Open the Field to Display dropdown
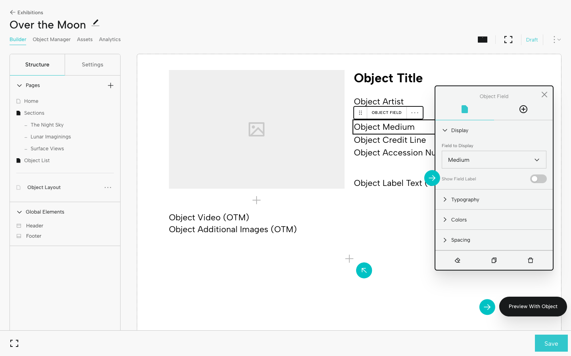571x356 pixels. point(494,159)
